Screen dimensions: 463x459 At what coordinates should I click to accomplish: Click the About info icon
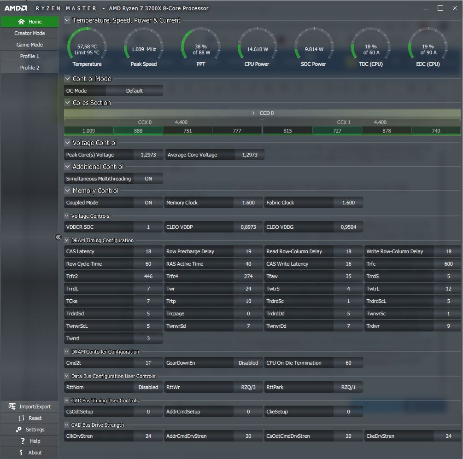coord(21,453)
